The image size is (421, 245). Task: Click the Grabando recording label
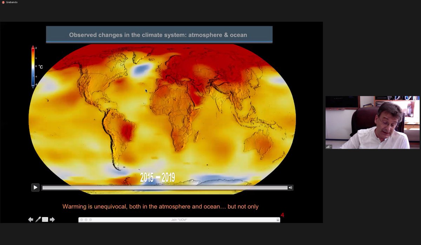pyautogui.click(x=12, y=2)
